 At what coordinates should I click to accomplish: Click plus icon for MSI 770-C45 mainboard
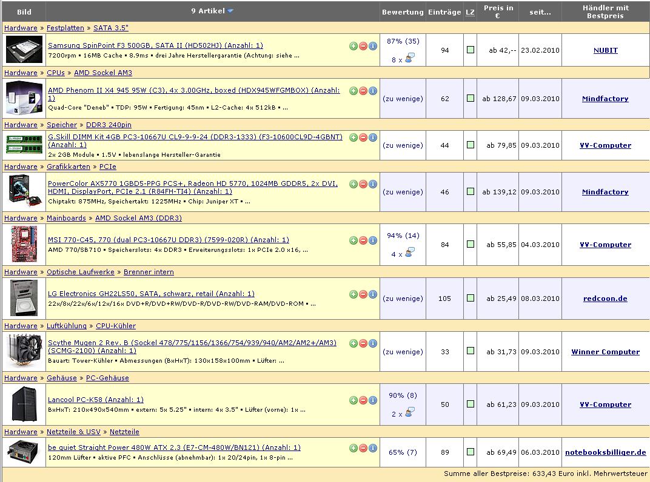click(x=353, y=240)
